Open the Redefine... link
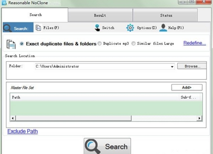This screenshot has width=213, height=154. click(x=195, y=43)
